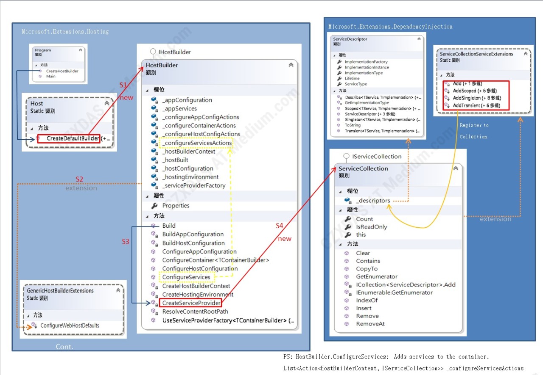Image resolution: width=543 pixels, height=375 pixels.
Task: Select the CreateHostBuilderContext method
Action: [196, 286]
